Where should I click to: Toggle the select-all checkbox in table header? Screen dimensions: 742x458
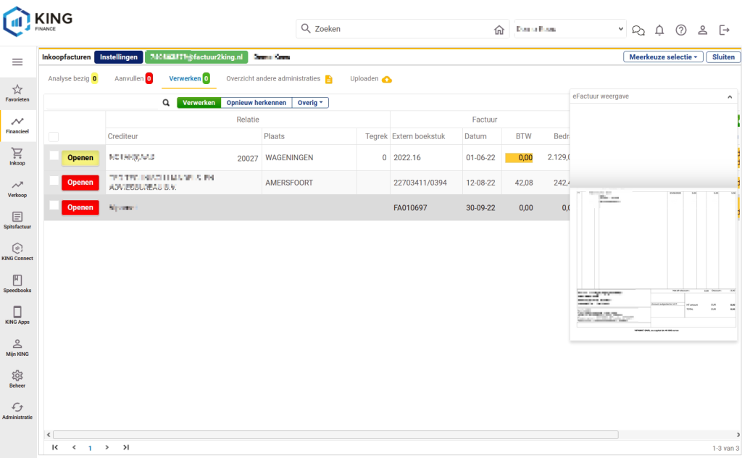(54, 137)
